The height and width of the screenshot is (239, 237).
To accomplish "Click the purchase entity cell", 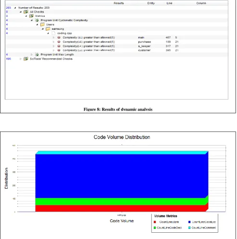I will point(145,42).
